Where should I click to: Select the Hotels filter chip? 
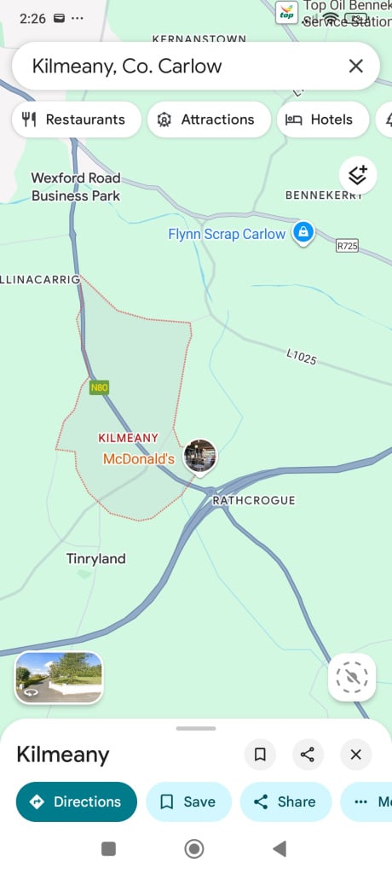(323, 119)
